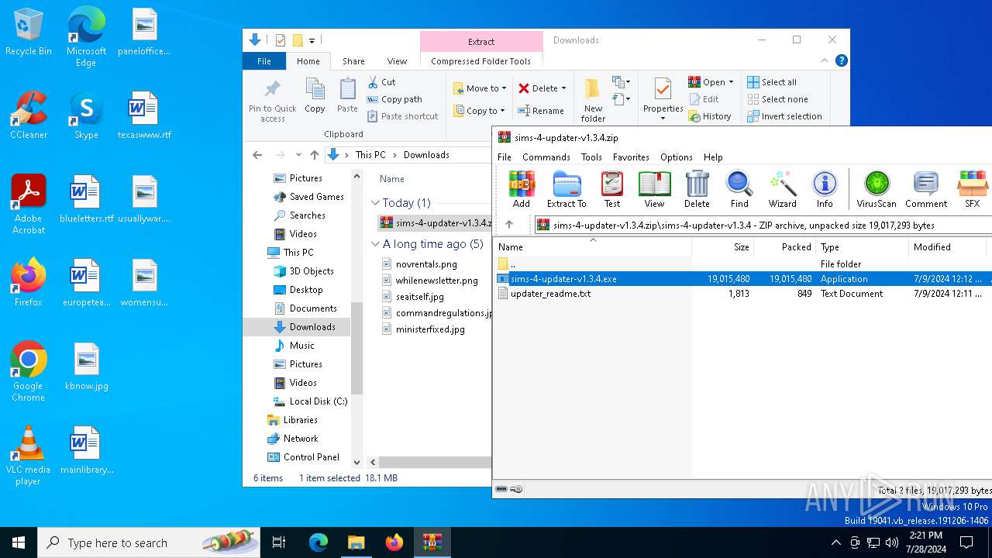Select VLC media player desktop icon

[x=29, y=456]
